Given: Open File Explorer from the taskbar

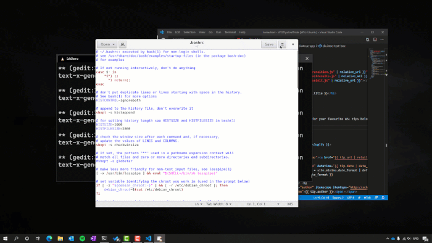Looking at the screenshot, I should (60, 238).
